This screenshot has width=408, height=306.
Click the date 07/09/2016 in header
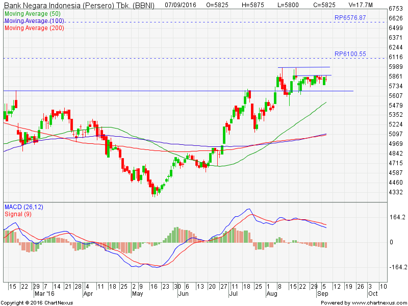(181, 5)
